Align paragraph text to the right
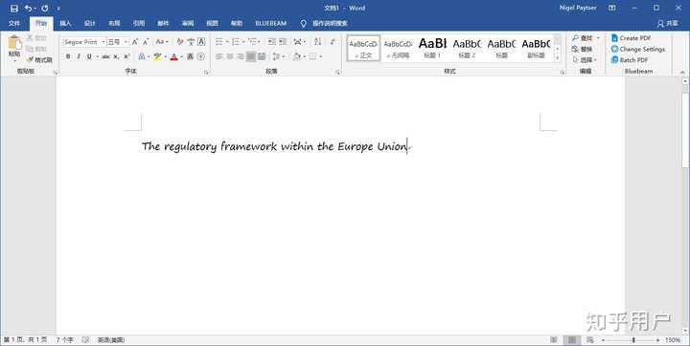This screenshot has height=346, width=690. pos(241,56)
